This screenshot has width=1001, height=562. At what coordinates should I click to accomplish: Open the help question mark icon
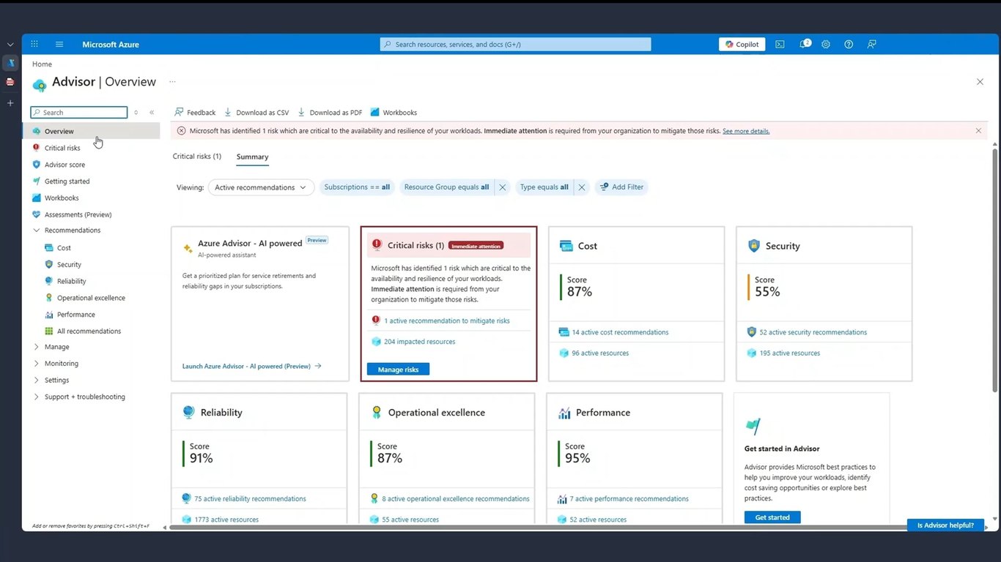click(849, 44)
